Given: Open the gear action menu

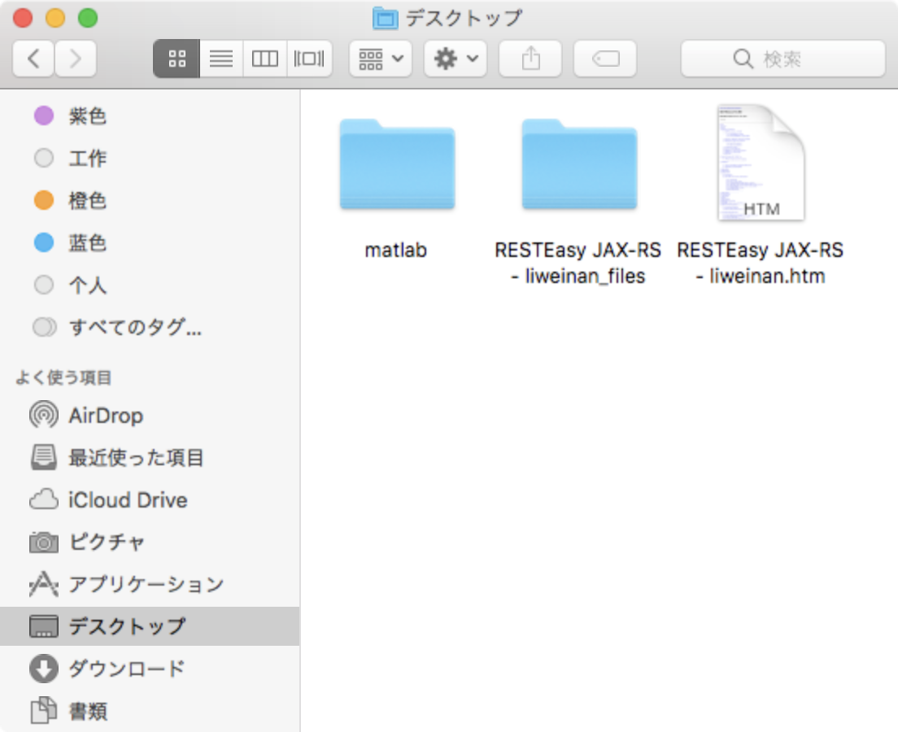Looking at the screenshot, I should (x=456, y=59).
